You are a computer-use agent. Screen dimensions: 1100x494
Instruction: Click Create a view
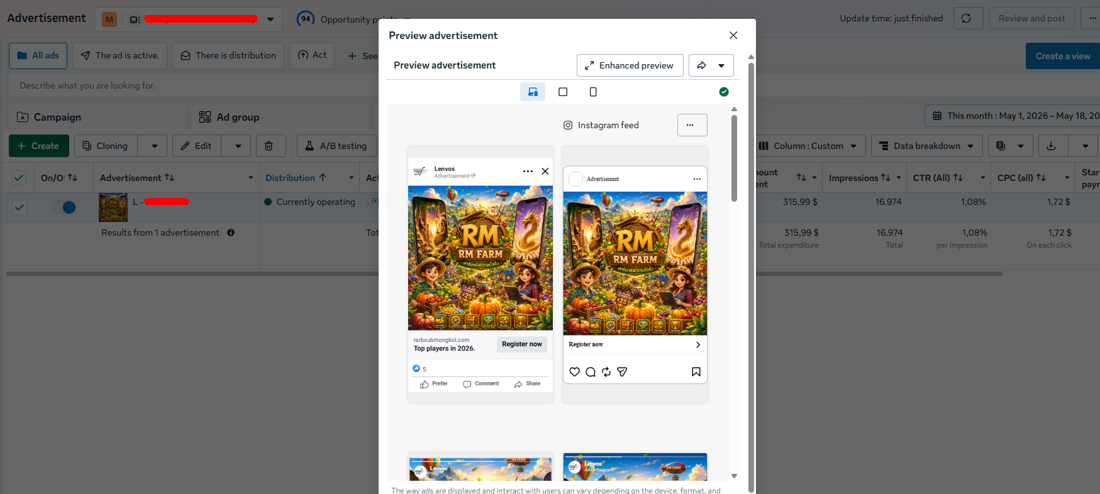1063,56
